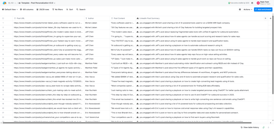Click the Author cell 'Eric Nowoslawski' in row 20

click(93, 108)
